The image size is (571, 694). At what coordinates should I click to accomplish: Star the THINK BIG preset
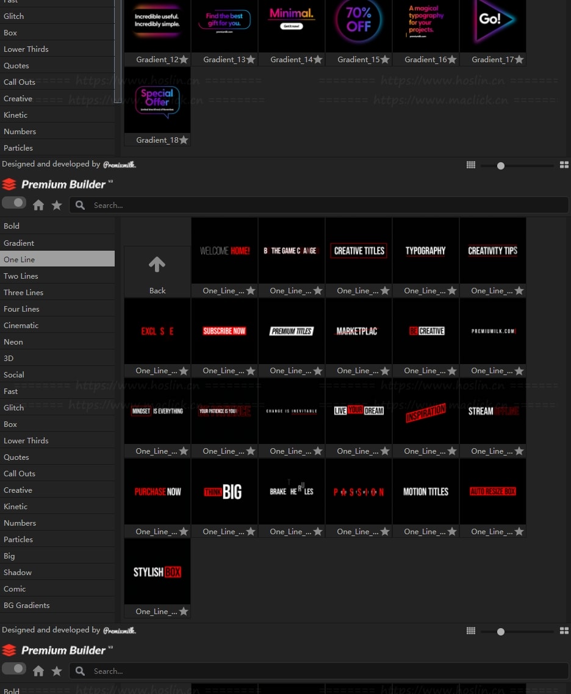tap(251, 532)
